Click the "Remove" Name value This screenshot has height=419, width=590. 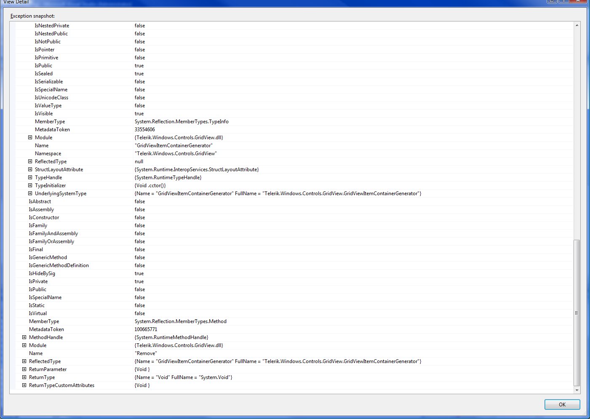click(146, 353)
